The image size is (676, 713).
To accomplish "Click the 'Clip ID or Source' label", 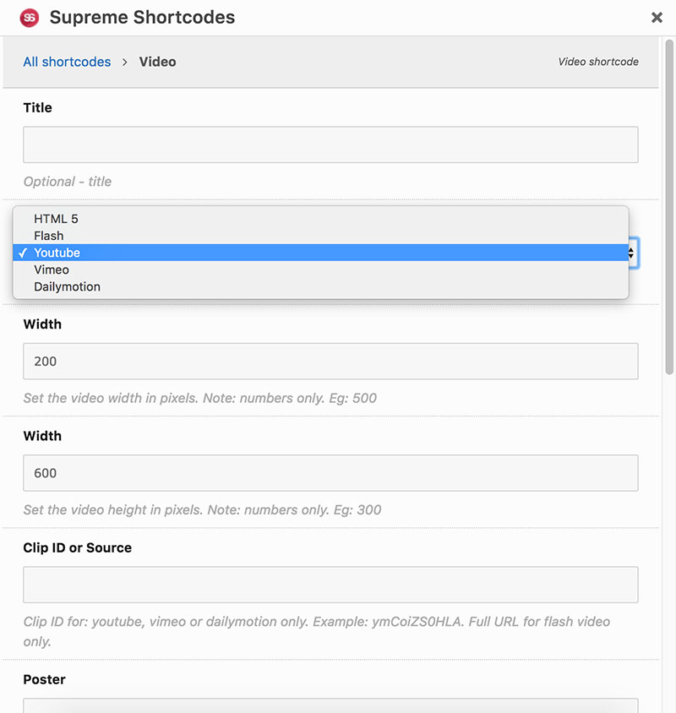I will [78, 547].
